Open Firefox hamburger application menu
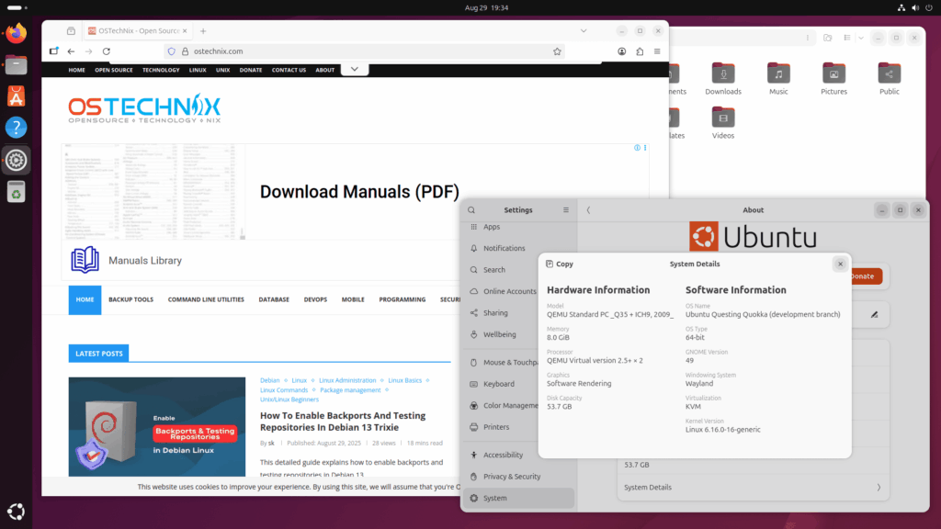 point(657,51)
